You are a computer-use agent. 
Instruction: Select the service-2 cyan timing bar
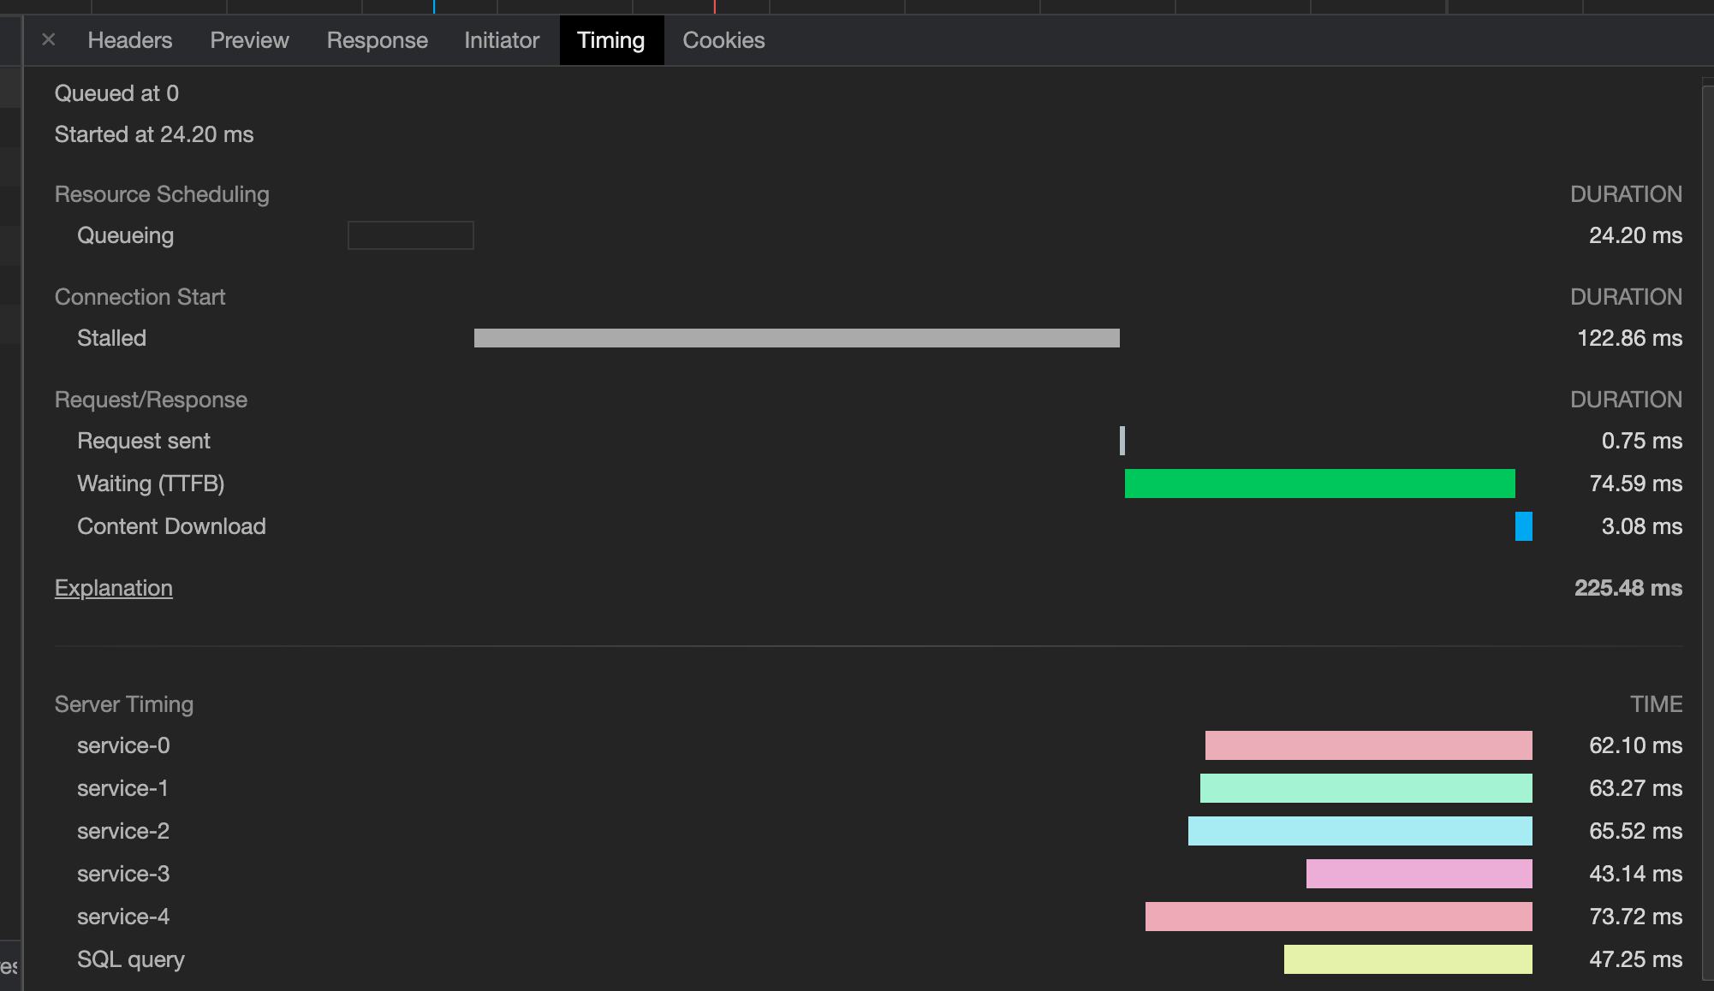pyautogui.click(x=1359, y=831)
